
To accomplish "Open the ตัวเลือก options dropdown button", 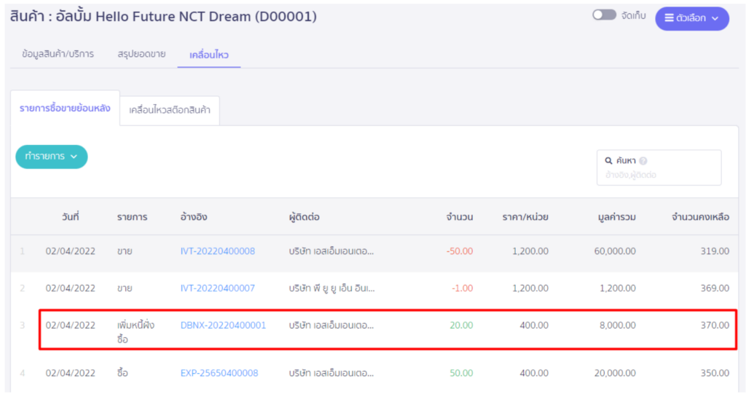I will point(692,18).
